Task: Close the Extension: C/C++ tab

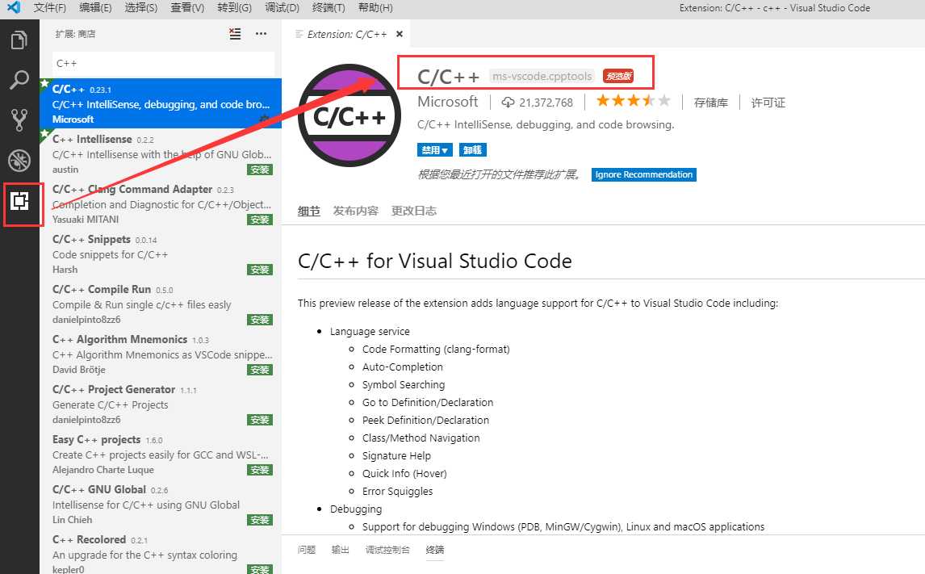Action: point(400,34)
